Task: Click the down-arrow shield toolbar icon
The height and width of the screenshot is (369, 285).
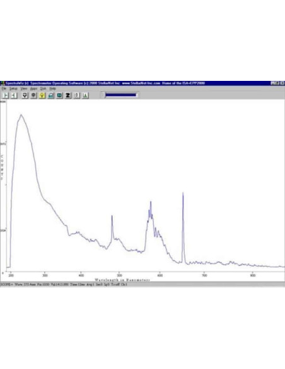Action: click(x=25, y=95)
